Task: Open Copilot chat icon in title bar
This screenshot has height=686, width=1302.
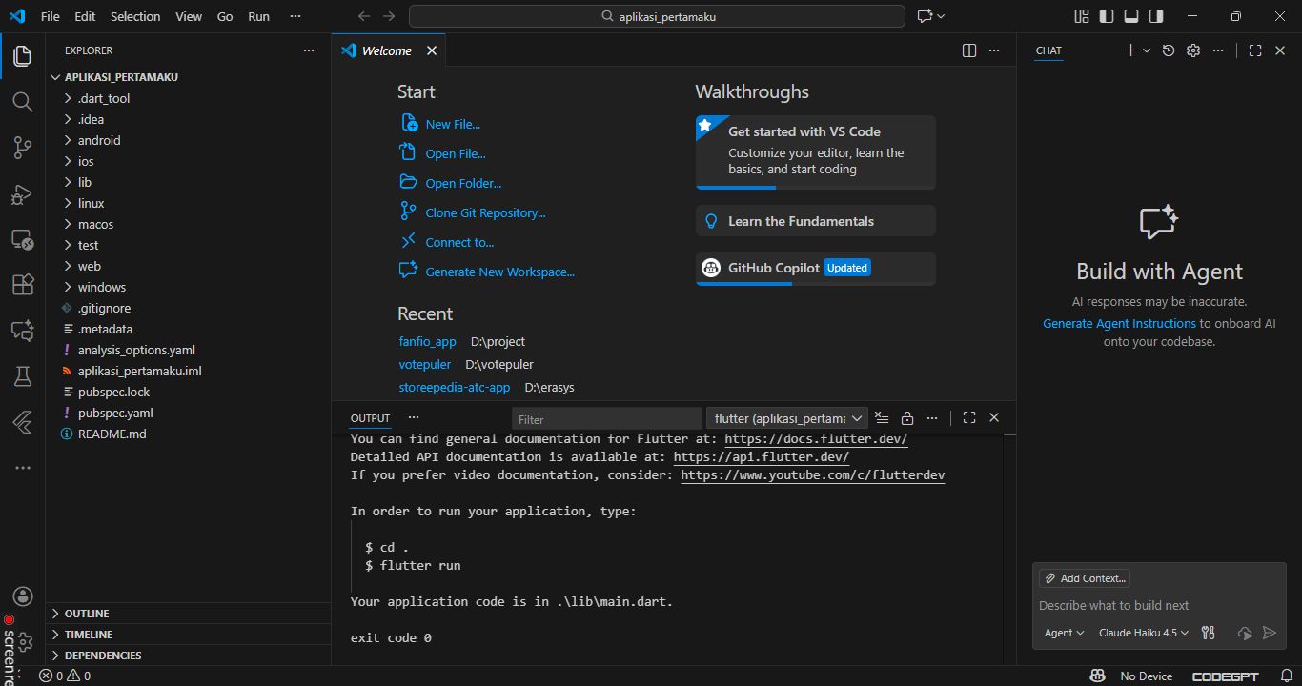Action: [924, 16]
